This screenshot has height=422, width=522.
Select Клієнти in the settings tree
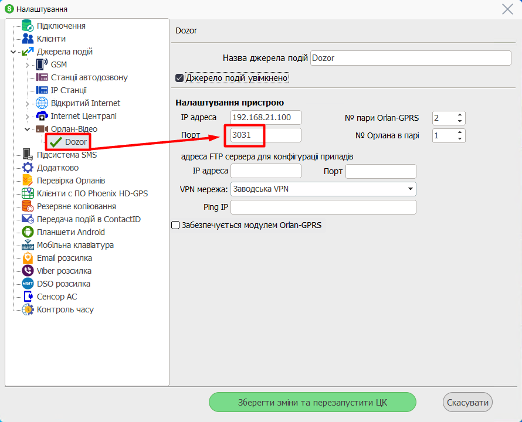click(51, 39)
